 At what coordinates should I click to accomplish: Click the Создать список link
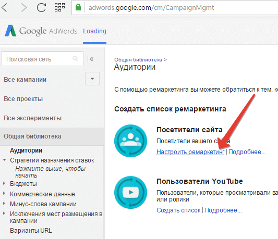click(178, 210)
